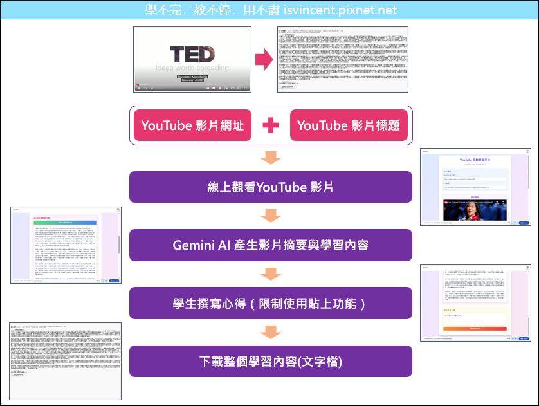539x406 pixels.
Task: Click the red progress scrubber of TED video
Action: point(138,84)
